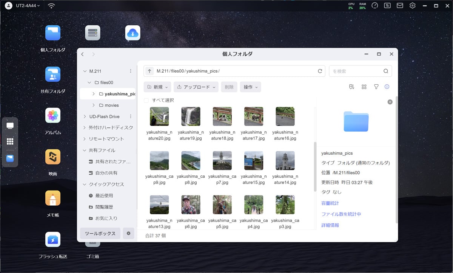
Task: Collapse the M.211 tree node
Action: coord(85,71)
